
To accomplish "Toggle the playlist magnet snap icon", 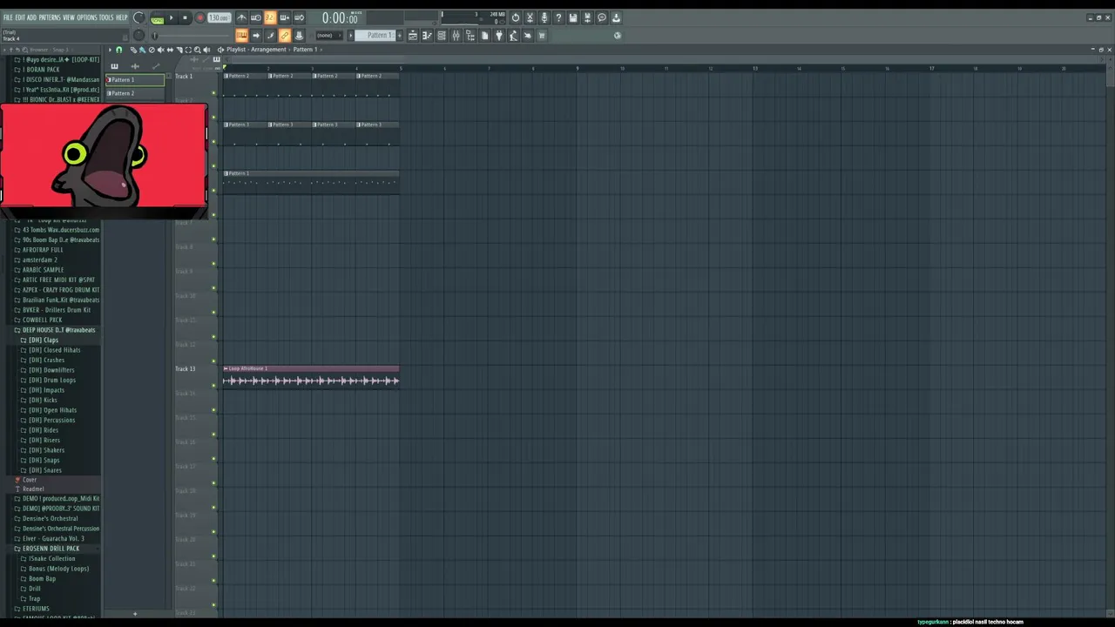I will (x=118, y=50).
